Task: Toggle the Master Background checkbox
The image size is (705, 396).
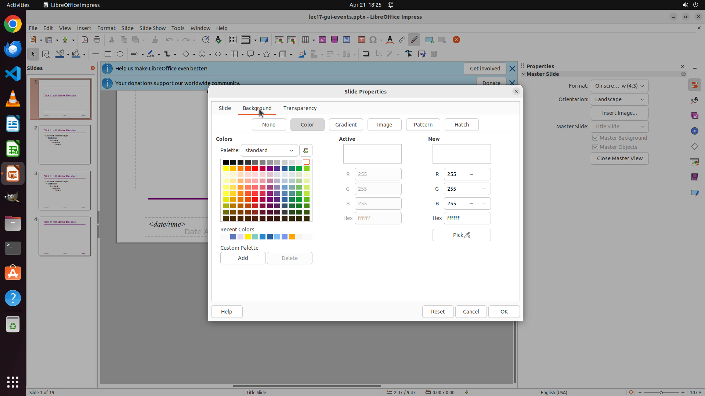Action: [595, 138]
